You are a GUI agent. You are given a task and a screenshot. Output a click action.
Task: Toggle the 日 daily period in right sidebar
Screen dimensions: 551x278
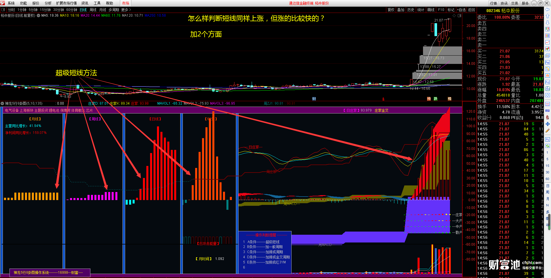(x=548, y=186)
